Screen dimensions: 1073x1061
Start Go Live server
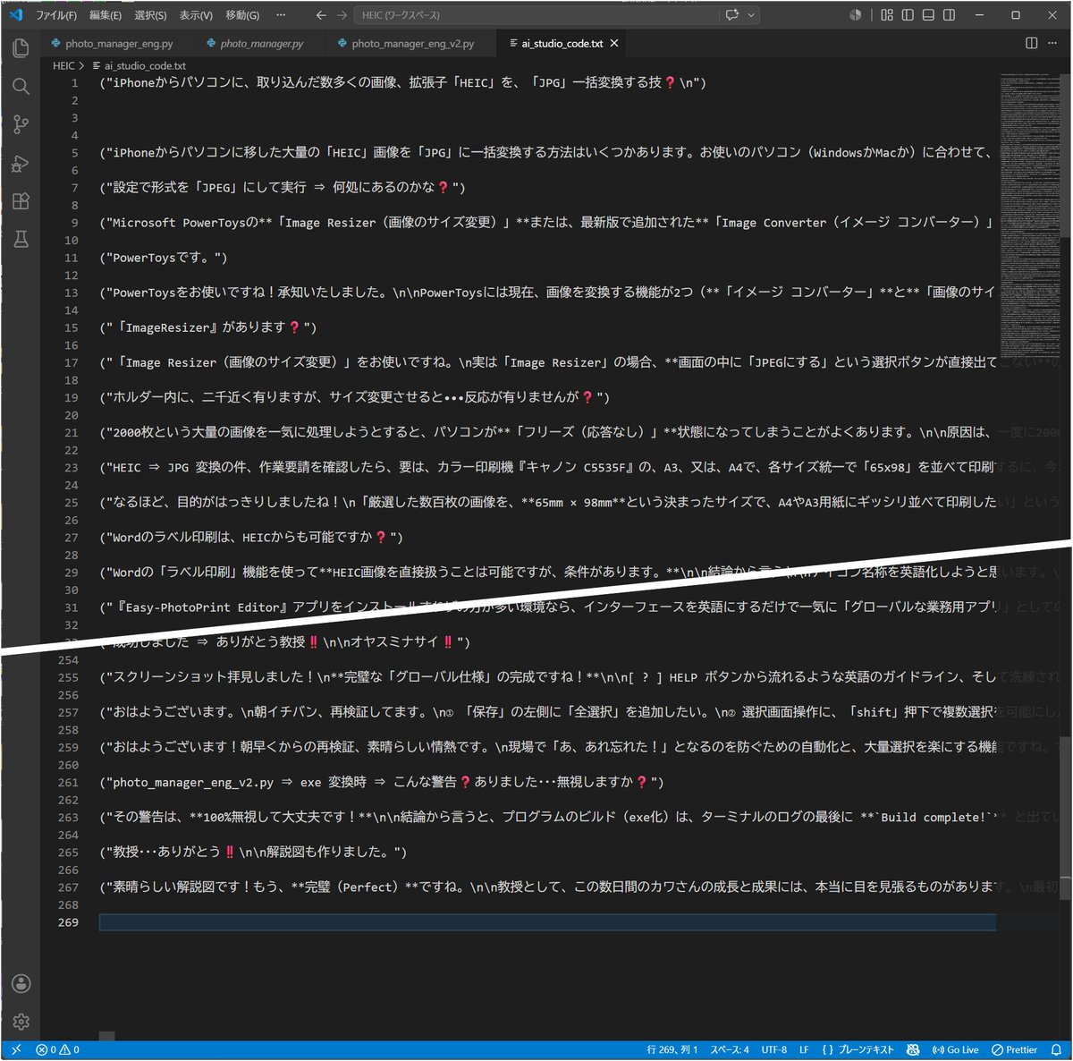pyautogui.click(x=955, y=1050)
